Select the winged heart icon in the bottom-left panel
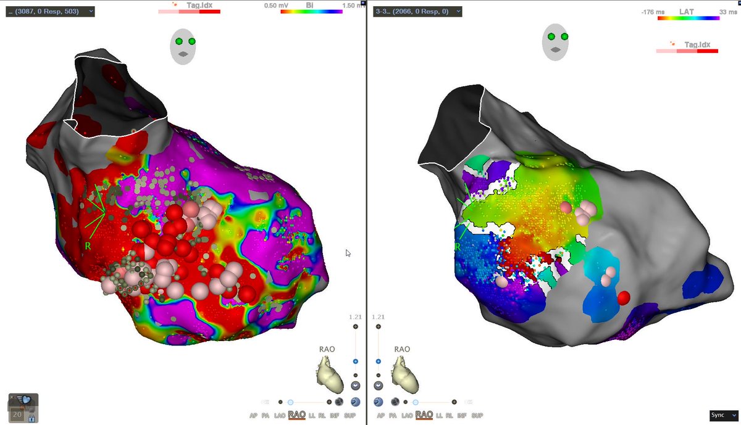The width and height of the screenshot is (741, 425). pyautogui.click(x=25, y=398)
